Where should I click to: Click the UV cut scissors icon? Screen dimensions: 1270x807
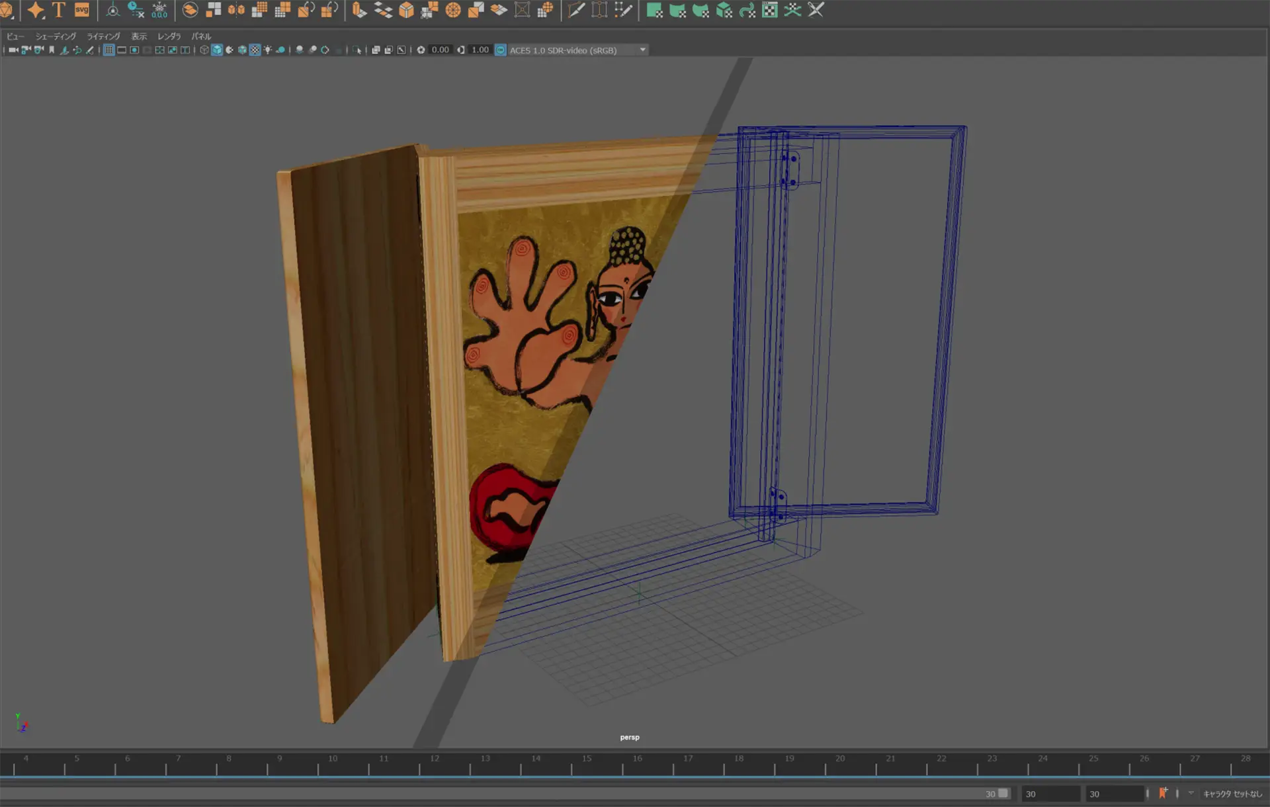point(816,10)
